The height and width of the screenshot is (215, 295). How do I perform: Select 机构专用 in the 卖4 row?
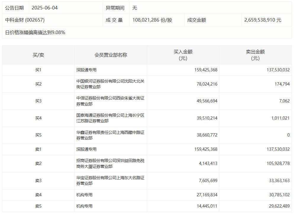point(85,195)
